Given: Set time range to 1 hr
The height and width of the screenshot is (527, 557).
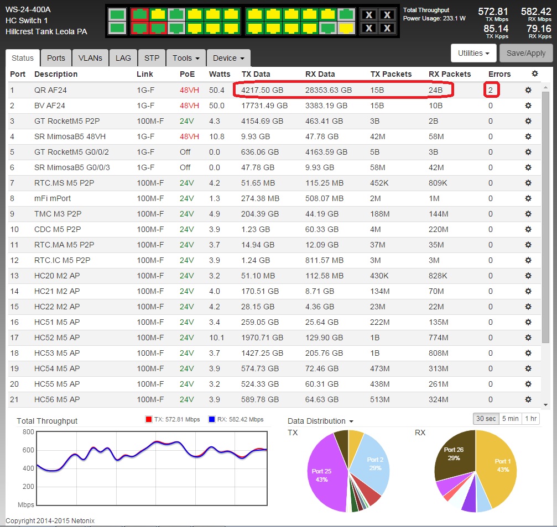Looking at the screenshot, I should click(x=530, y=419).
